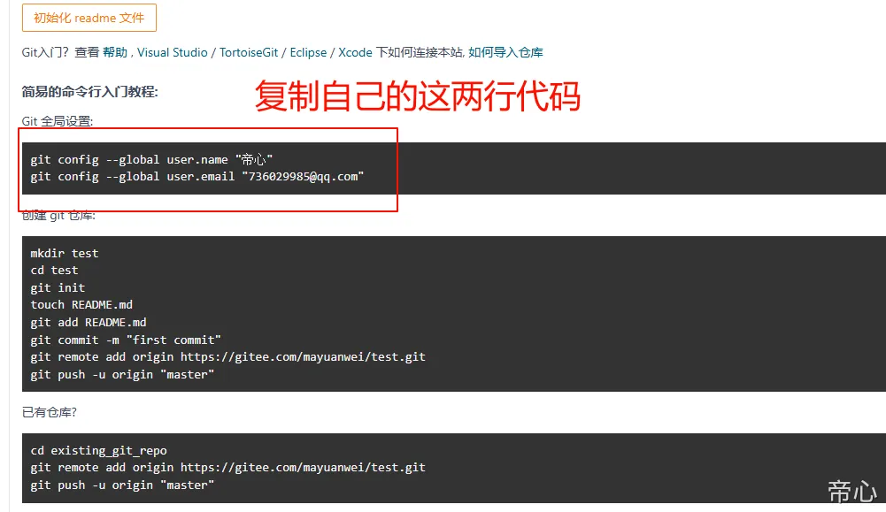Click git remote add origin under existing_git_repo
The image size is (886, 512).
(x=227, y=468)
